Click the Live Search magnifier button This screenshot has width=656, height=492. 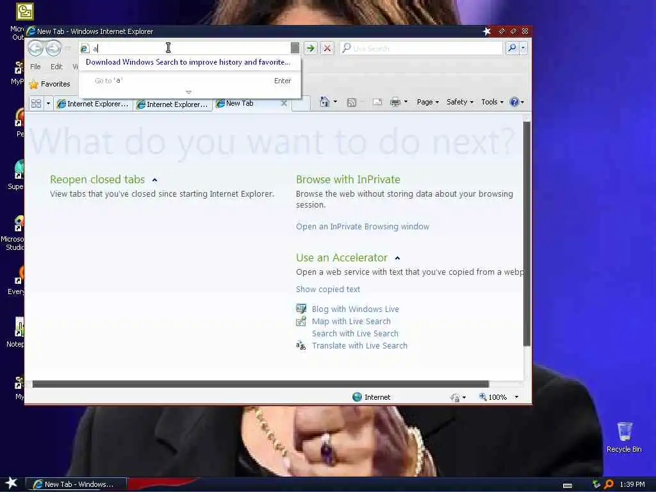[512, 48]
